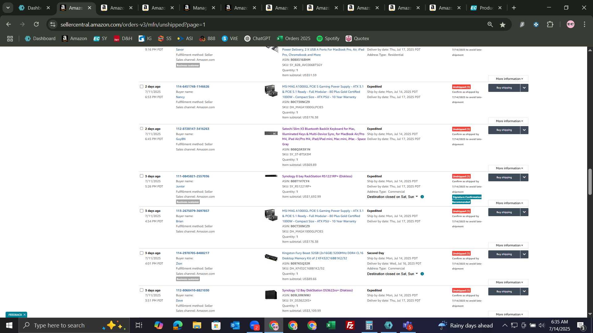Select the checkbox for order 114-6451748-1146626
This screenshot has width=593, height=333.
click(x=141, y=87)
